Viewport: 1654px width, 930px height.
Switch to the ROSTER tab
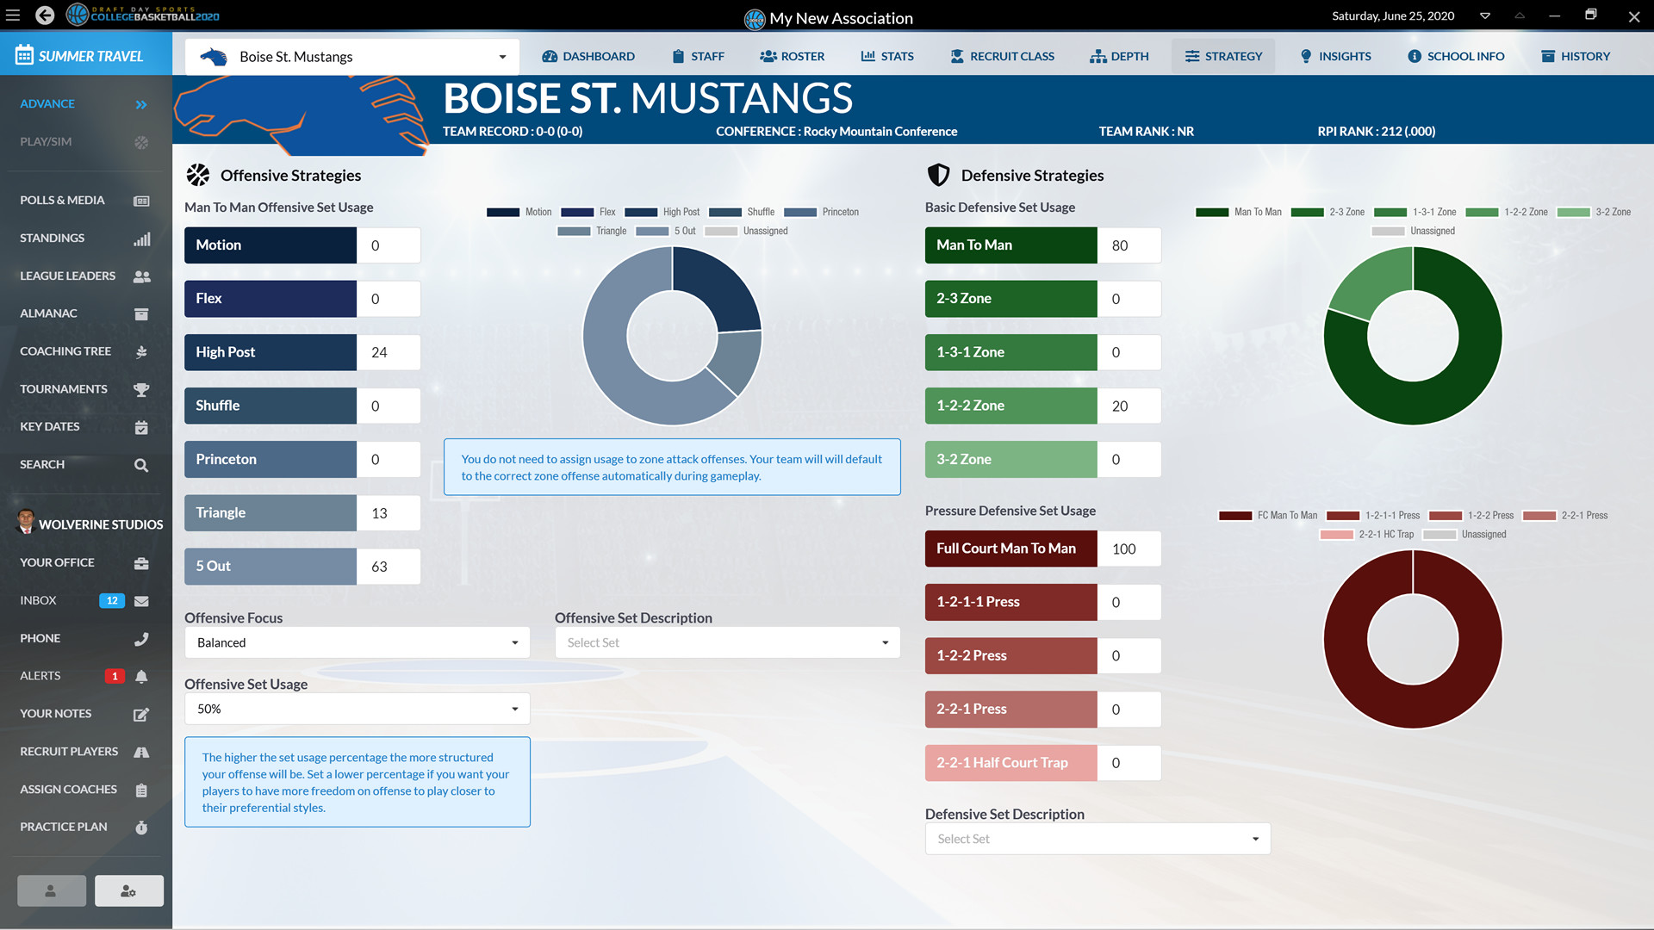(792, 56)
